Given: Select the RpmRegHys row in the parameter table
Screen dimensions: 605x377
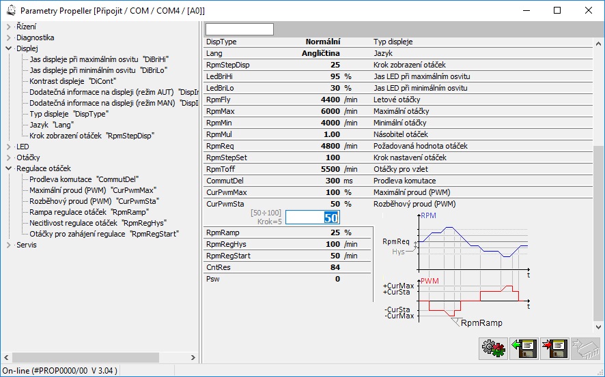Looking at the screenshot, I should (287, 244).
